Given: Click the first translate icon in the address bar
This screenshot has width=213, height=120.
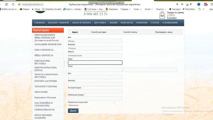Looking at the screenshot, I should (x=177, y=4).
